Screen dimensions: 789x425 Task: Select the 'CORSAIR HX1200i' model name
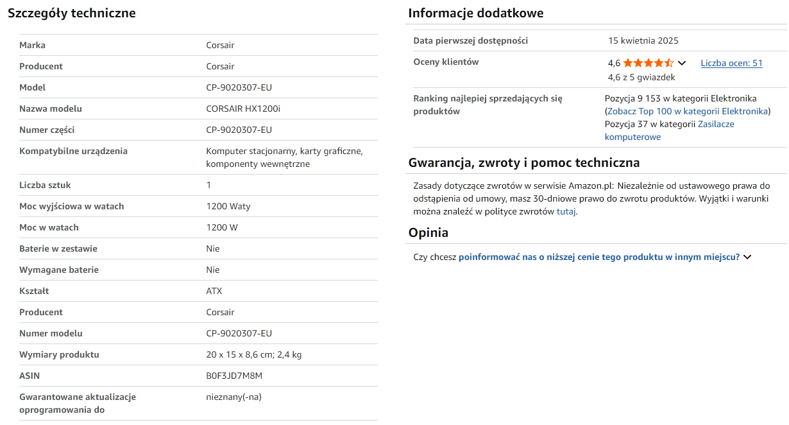(x=243, y=108)
